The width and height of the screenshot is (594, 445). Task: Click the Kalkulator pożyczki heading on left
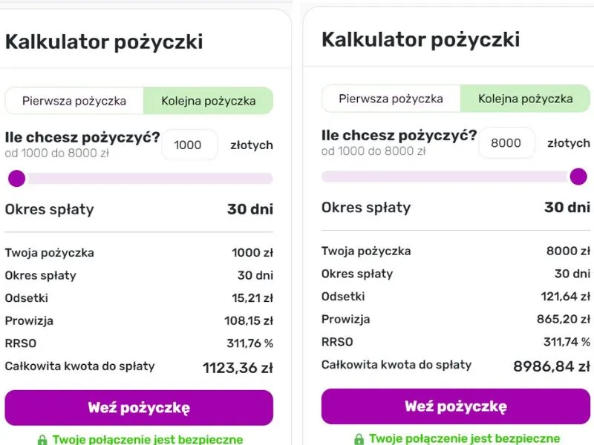[104, 41]
